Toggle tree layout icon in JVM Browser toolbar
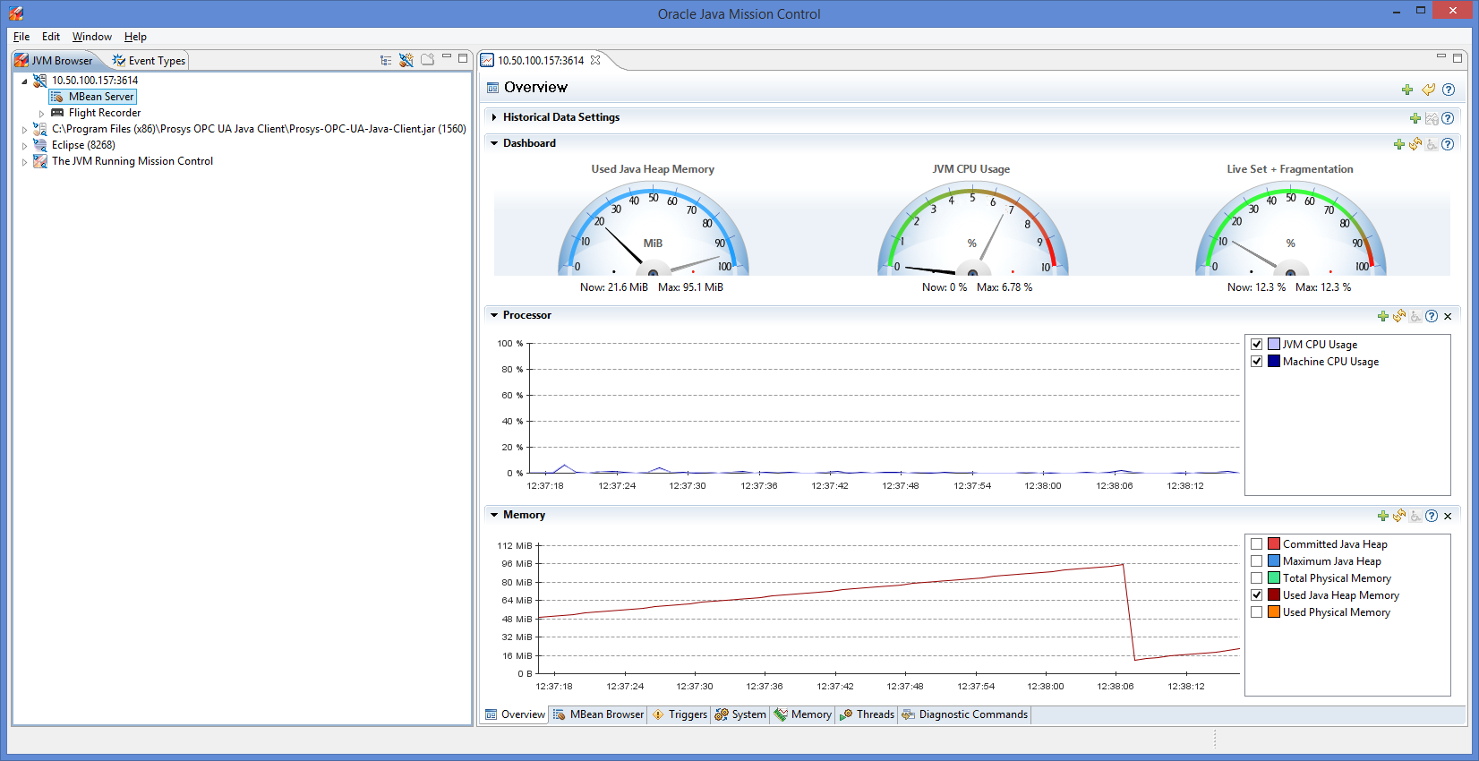 (x=386, y=60)
